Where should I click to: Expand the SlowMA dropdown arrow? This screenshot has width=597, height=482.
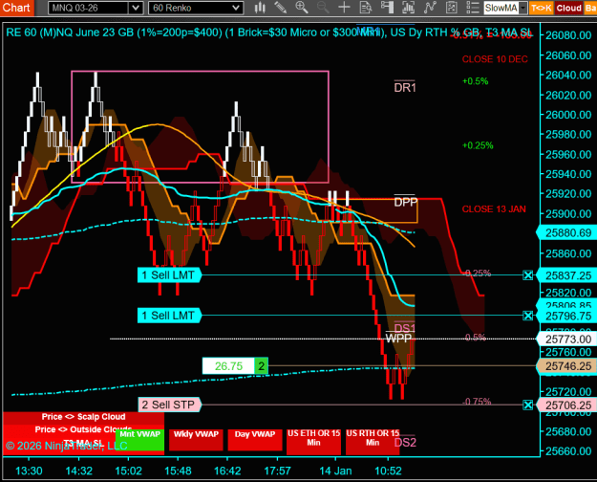523,8
